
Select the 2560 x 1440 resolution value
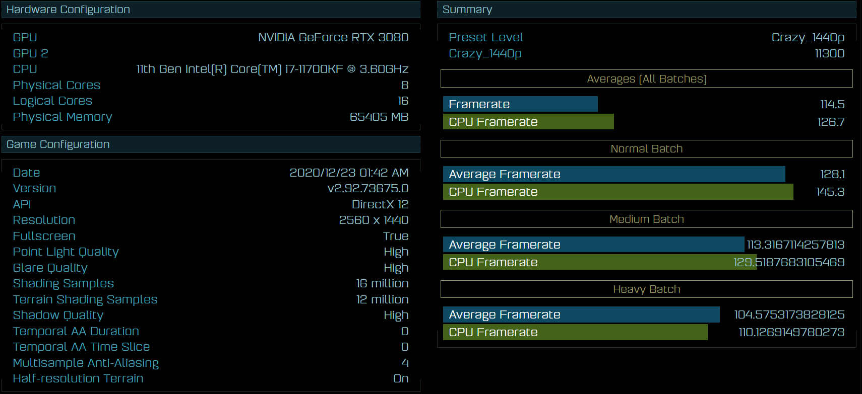pyautogui.click(x=374, y=220)
